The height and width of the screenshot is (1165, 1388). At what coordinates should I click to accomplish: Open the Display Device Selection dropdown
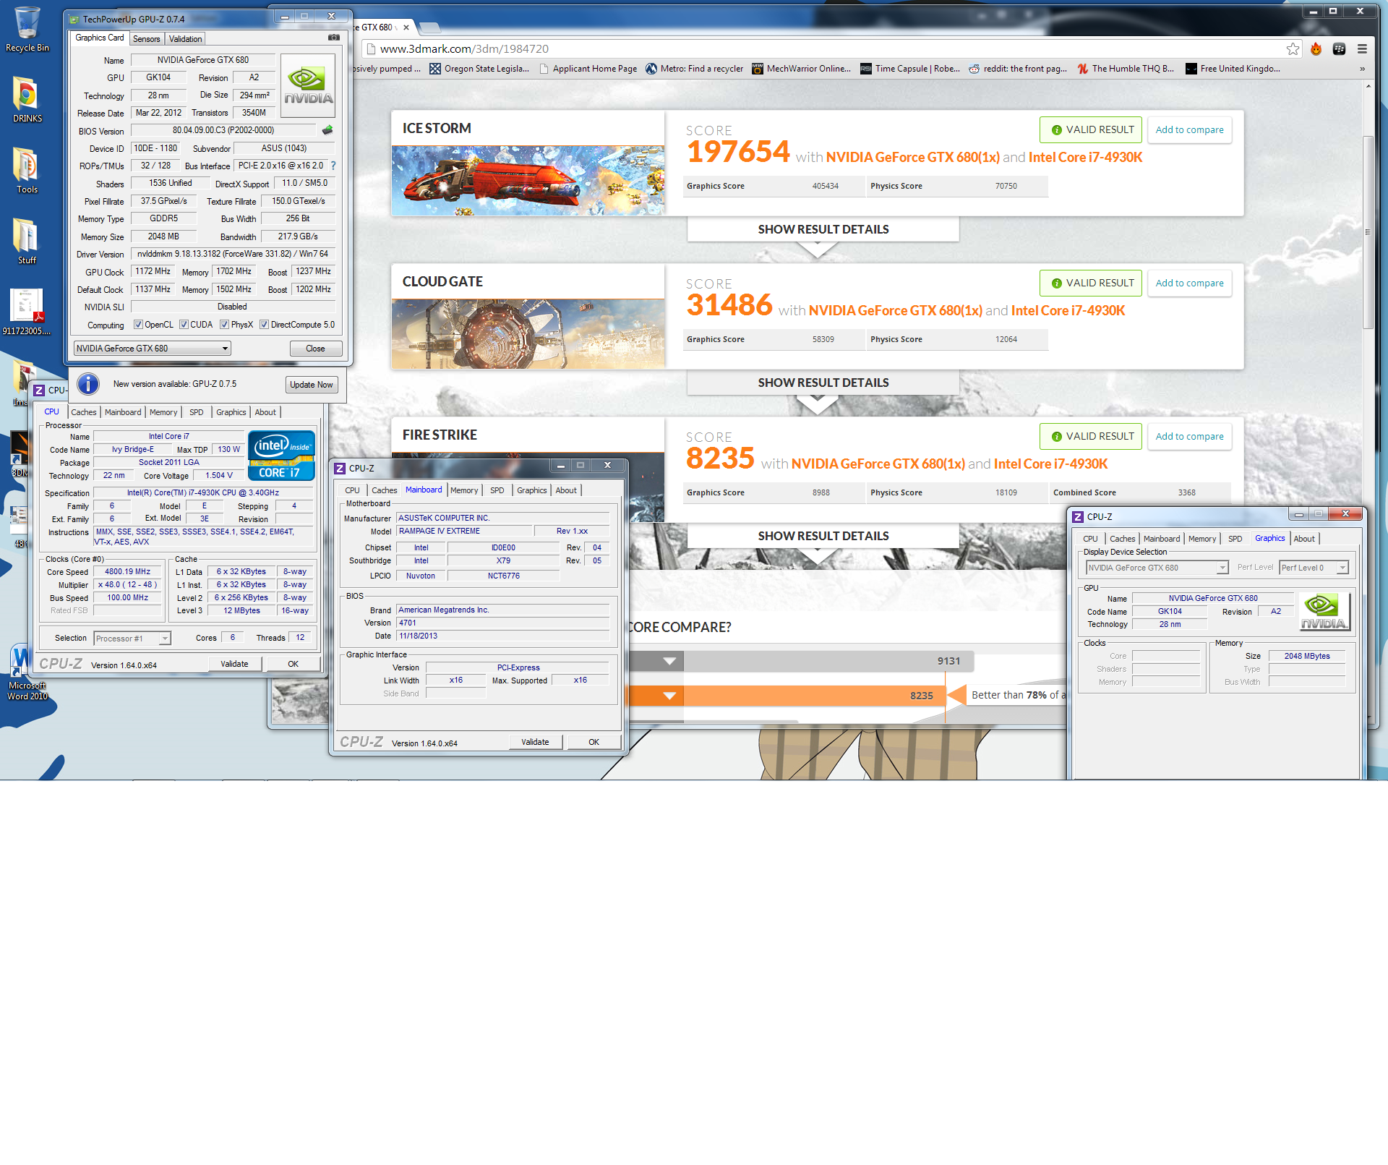pyautogui.click(x=1157, y=568)
